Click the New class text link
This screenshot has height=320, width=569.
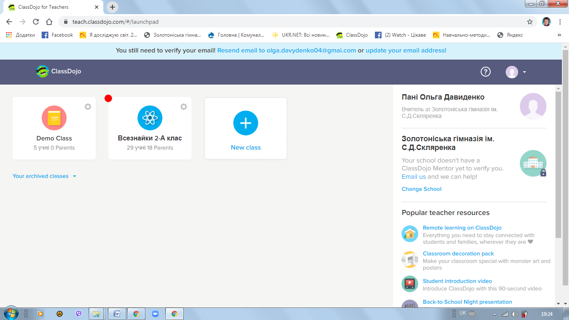tap(246, 147)
